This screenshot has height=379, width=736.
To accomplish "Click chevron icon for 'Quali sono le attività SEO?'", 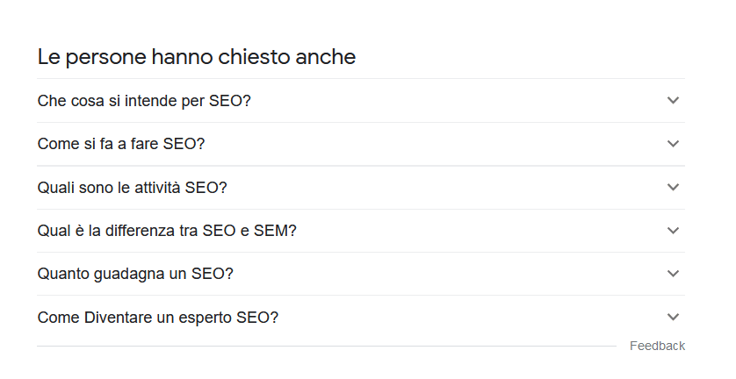I will (673, 187).
